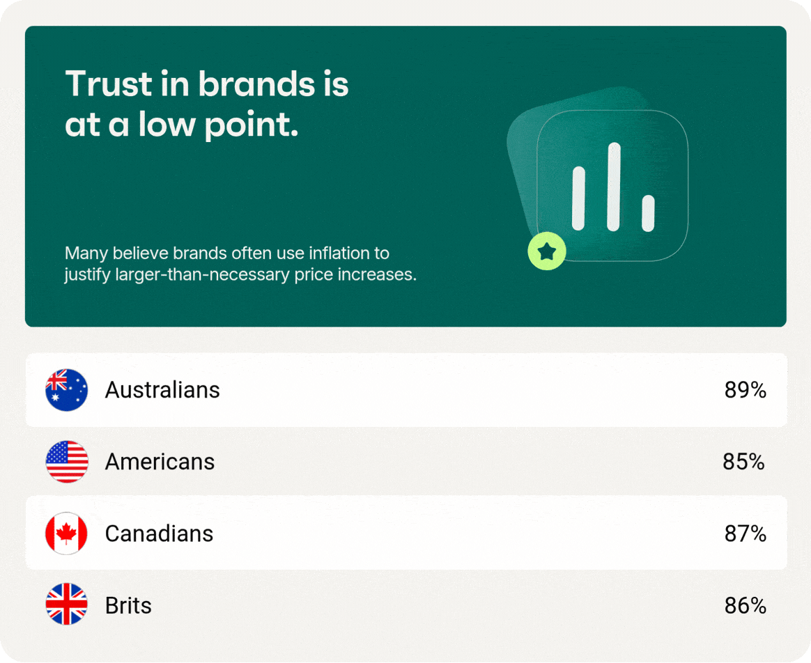Click the 85% value for Americans
Screen dimensions: 811x663
743,462
